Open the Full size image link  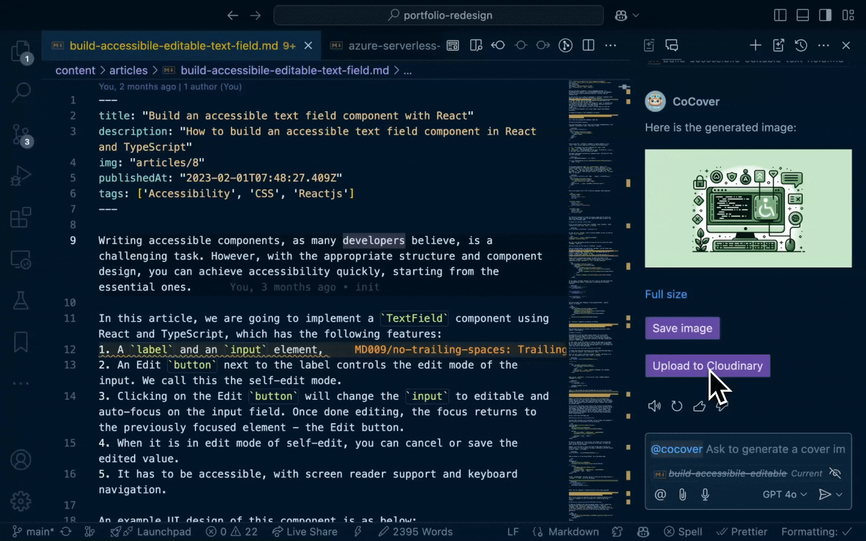(666, 295)
